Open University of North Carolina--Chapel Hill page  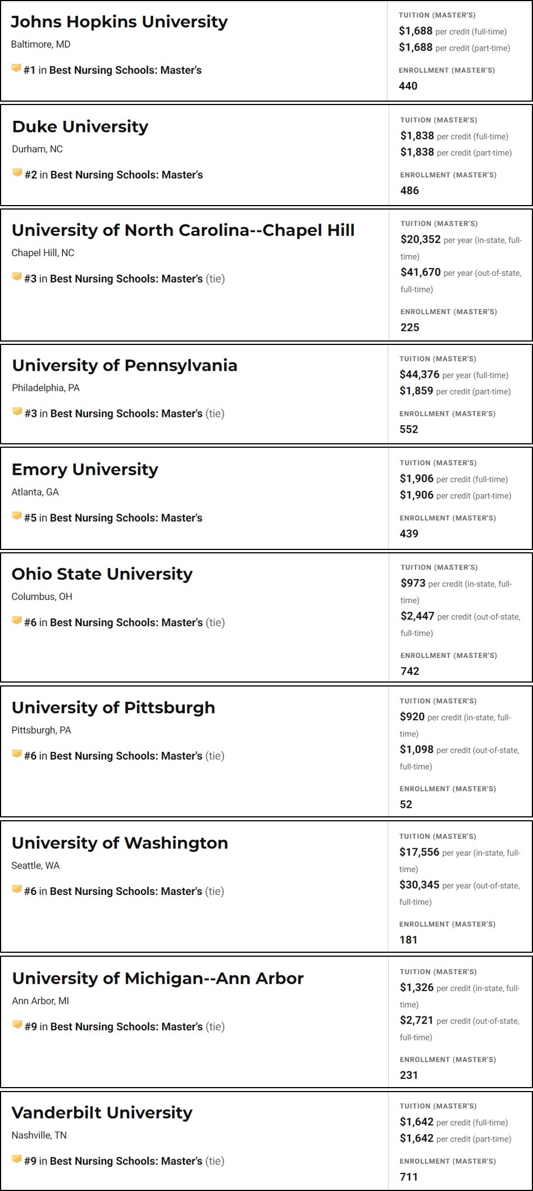(183, 230)
